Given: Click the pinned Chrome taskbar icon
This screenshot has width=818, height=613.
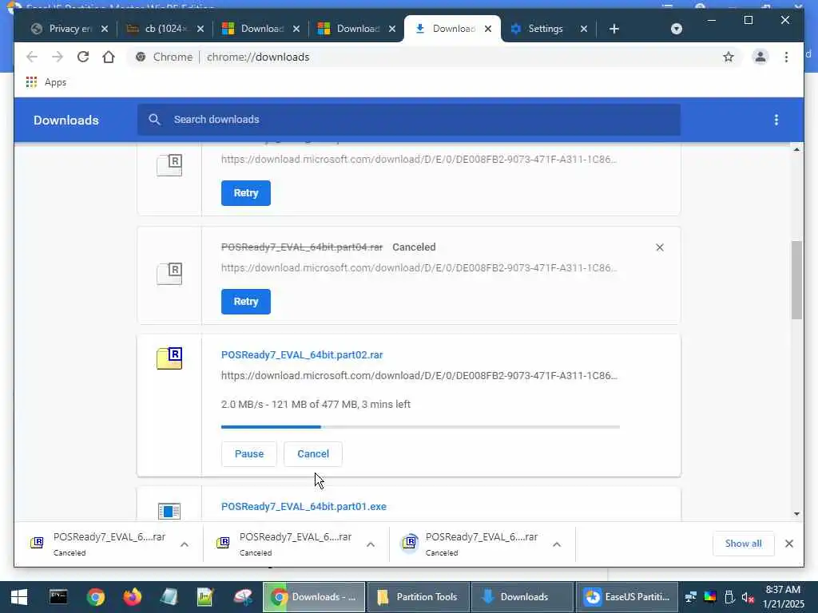Looking at the screenshot, I should 96,597.
